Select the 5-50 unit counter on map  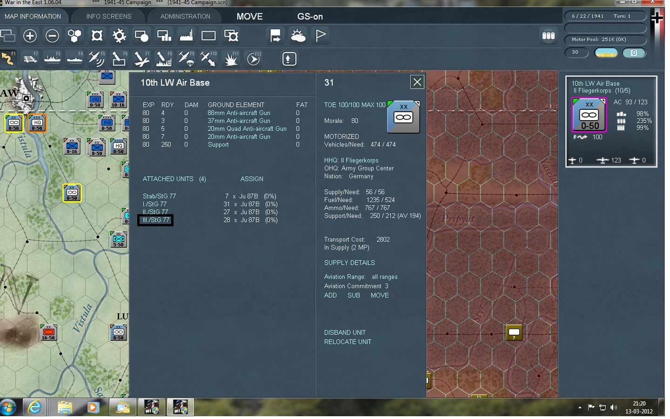(119, 239)
